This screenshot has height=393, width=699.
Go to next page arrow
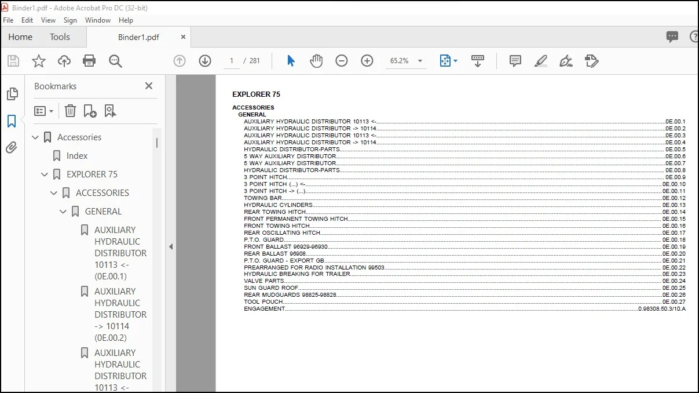(x=205, y=61)
